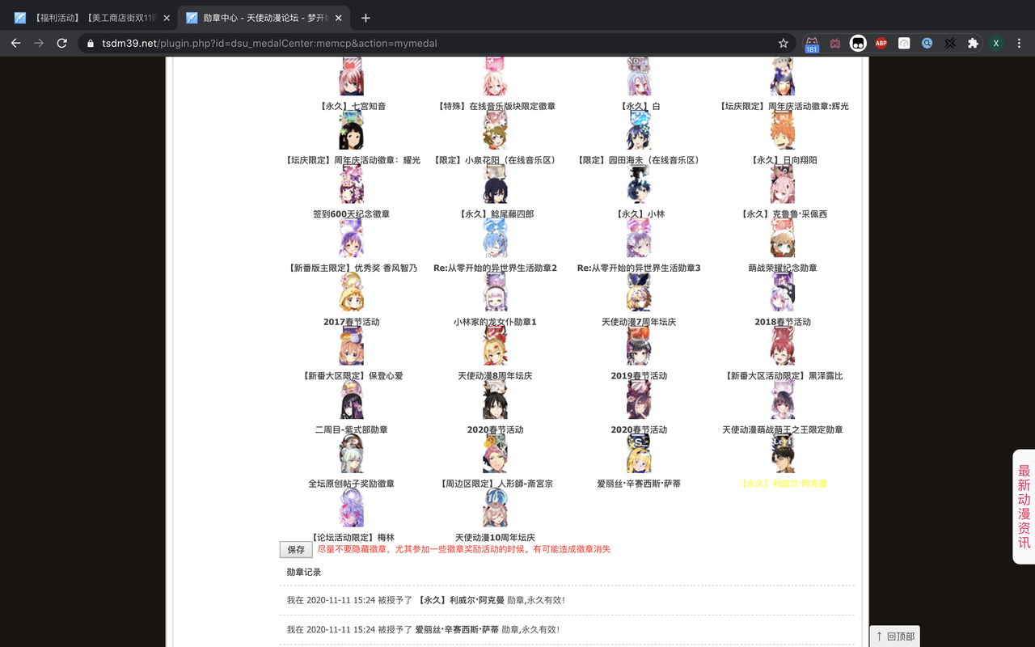
Task: Click the 鲛尾藤四郎 medal image
Action: pyautogui.click(x=495, y=184)
